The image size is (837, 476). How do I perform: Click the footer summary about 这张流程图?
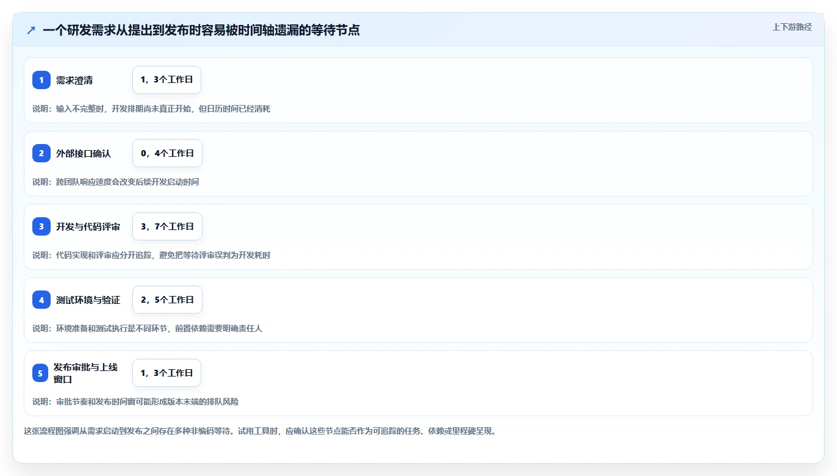tap(261, 431)
